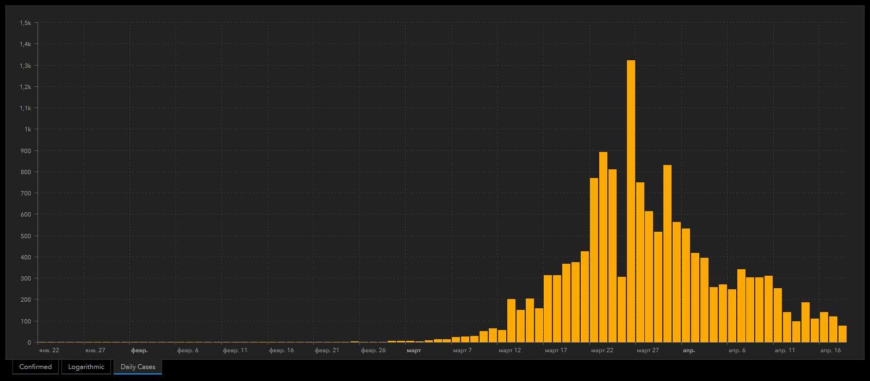Click the x-axis label 'февр. 26'
This screenshot has height=381, width=870.
click(x=373, y=351)
